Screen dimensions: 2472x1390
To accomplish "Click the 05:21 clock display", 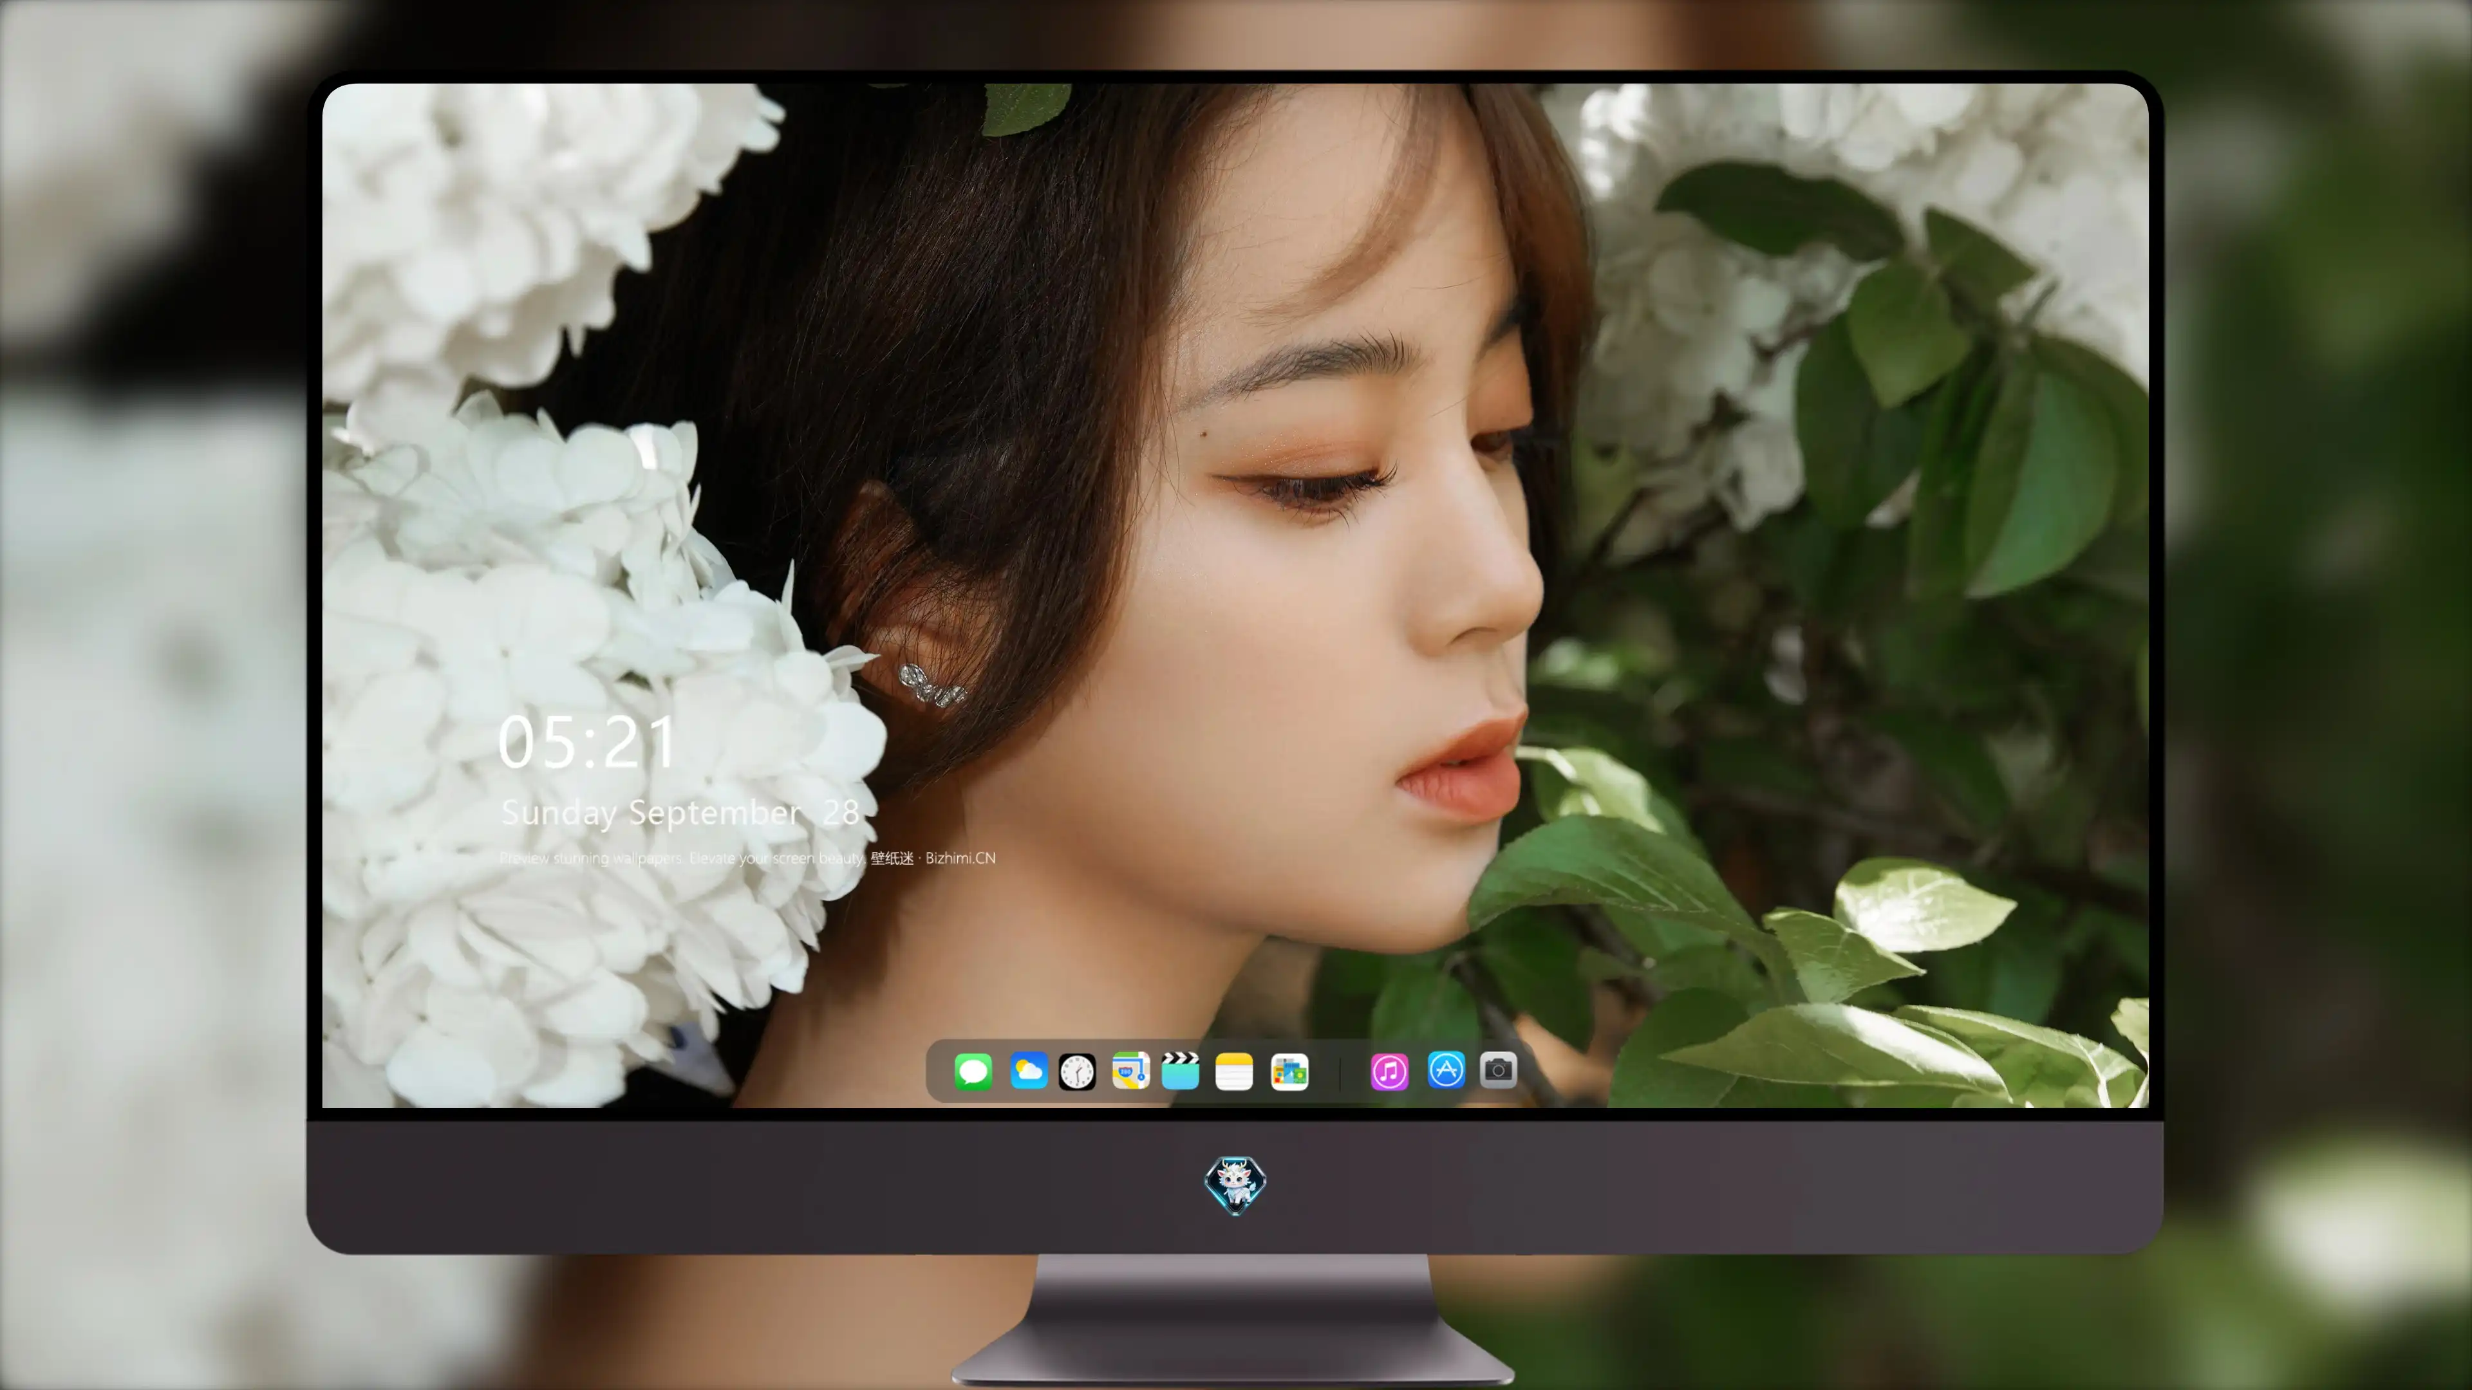I will (x=587, y=743).
